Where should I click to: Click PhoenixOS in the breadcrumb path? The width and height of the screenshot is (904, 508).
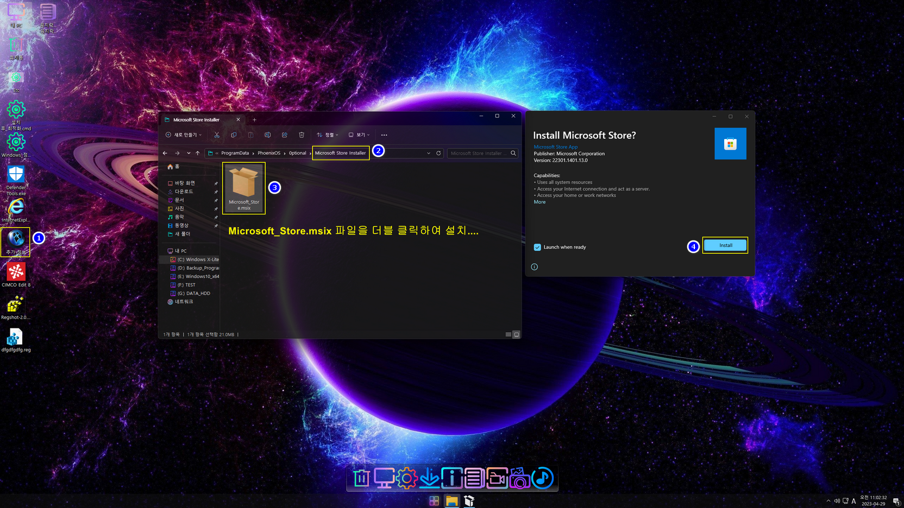269,153
